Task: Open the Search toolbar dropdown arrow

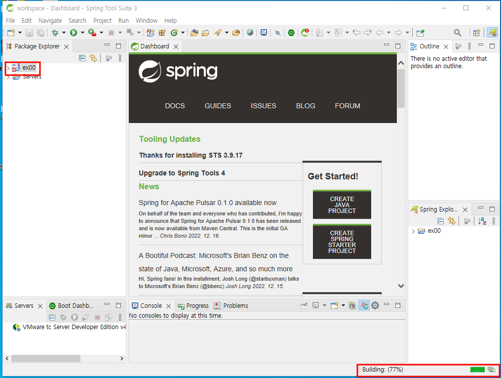Action: [227, 33]
